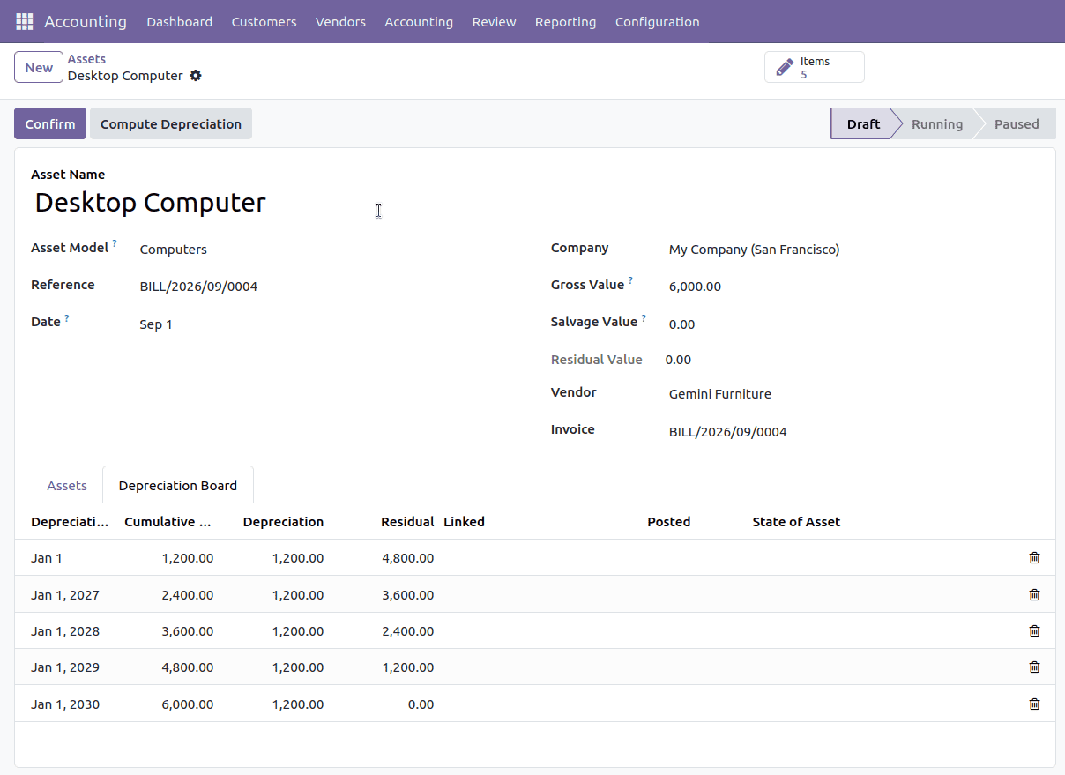Viewport: 1065px width, 775px height.
Task: Set status to Running
Action: pos(936,124)
